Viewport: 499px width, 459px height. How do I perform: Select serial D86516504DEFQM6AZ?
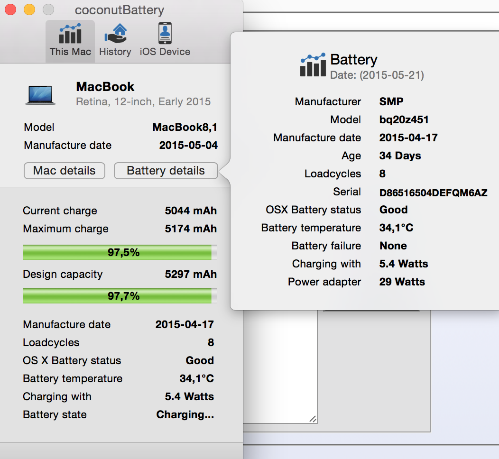tap(433, 193)
